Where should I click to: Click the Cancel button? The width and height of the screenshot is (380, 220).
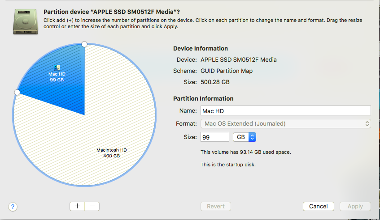[318, 207]
